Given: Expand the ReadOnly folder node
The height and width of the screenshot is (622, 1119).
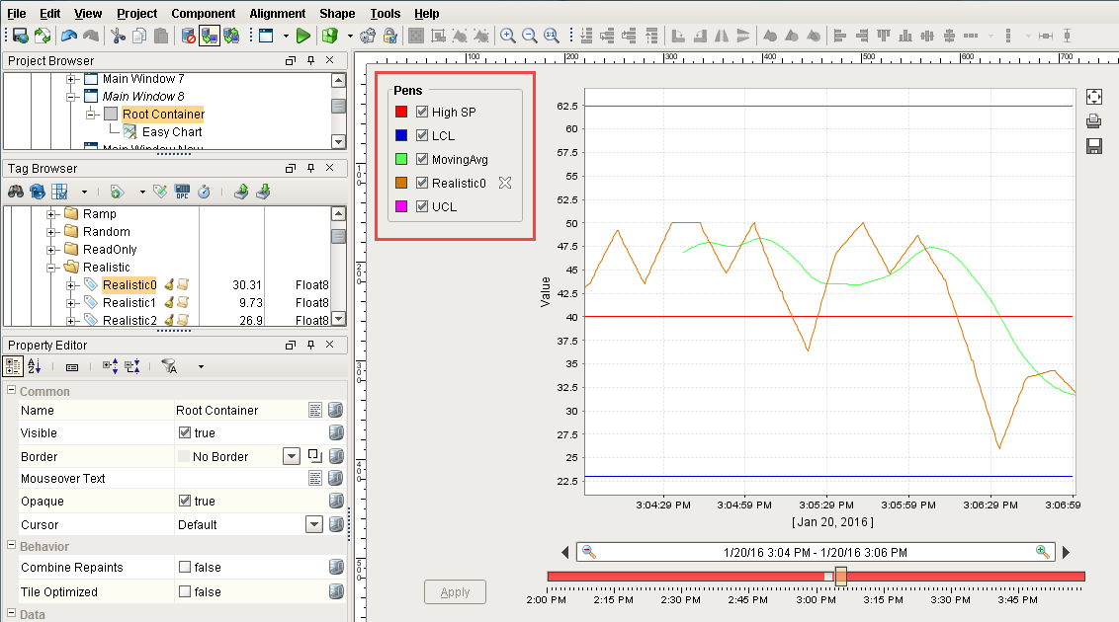Looking at the screenshot, I should 51,250.
